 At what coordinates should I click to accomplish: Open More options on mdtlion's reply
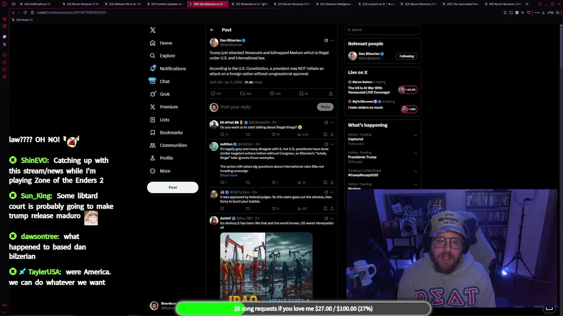(332, 144)
